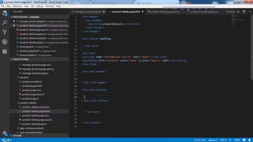
Task: Open the Manage gear icon
Action: 5,133
